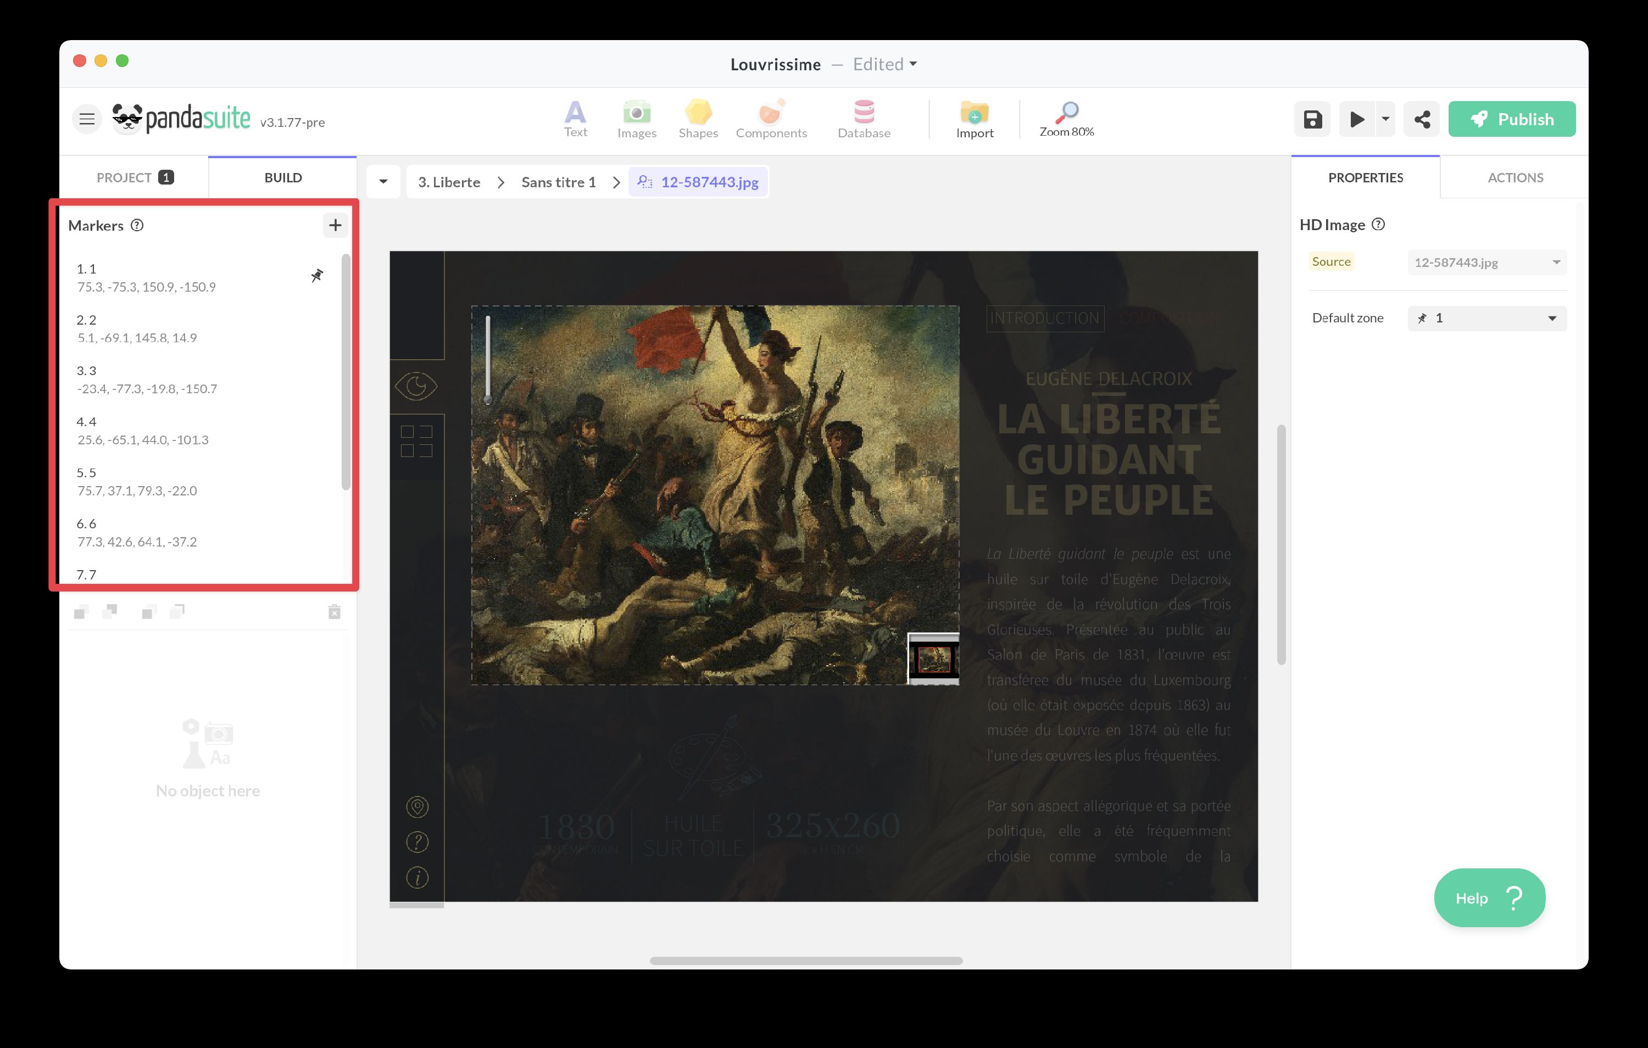1648x1048 pixels.
Task: Click the Save disk icon
Action: point(1312,120)
